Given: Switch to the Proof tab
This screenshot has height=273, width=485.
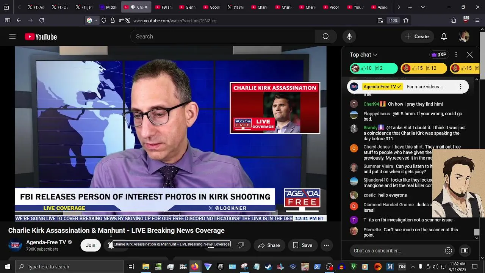Looking at the screenshot, I should 331,7.
